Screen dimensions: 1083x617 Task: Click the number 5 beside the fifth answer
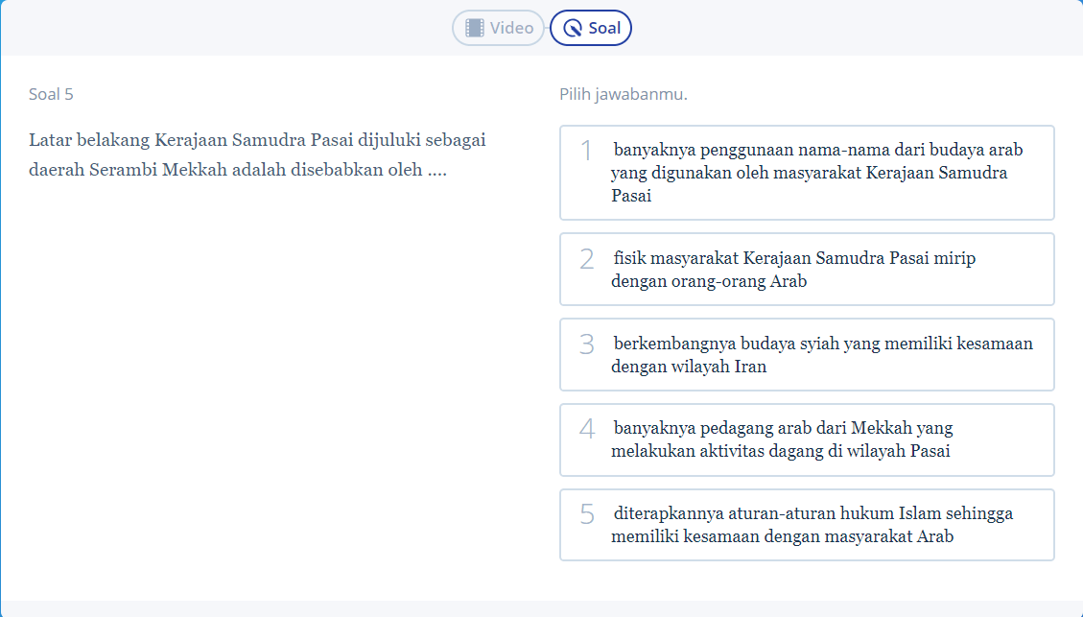(587, 513)
